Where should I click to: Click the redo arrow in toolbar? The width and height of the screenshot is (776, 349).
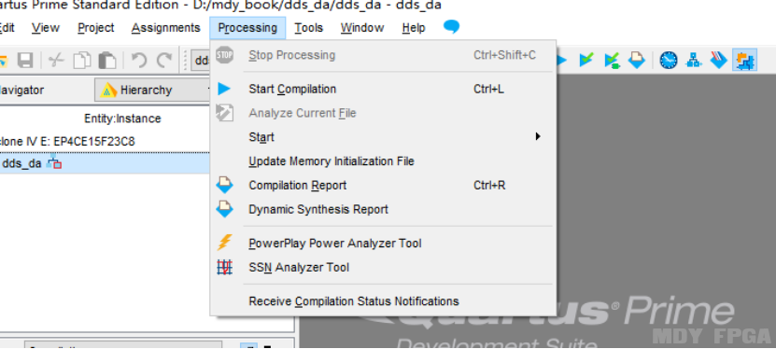click(163, 61)
